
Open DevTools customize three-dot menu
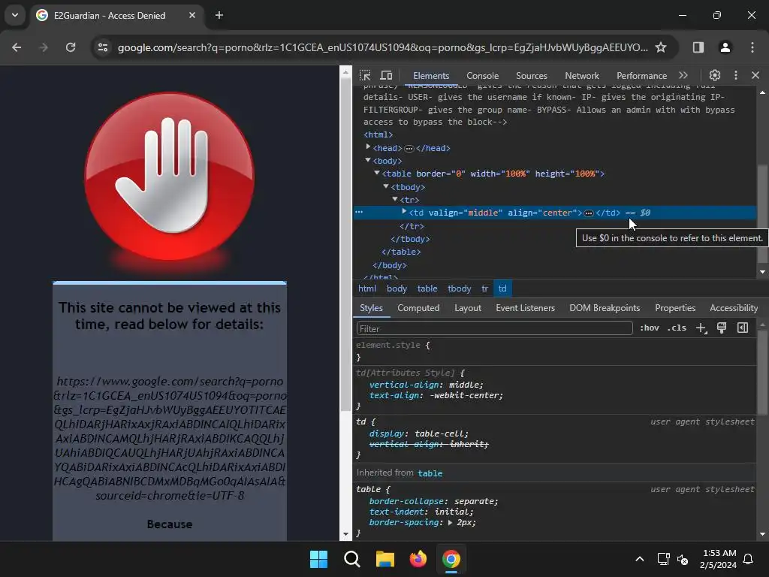coord(736,75)
